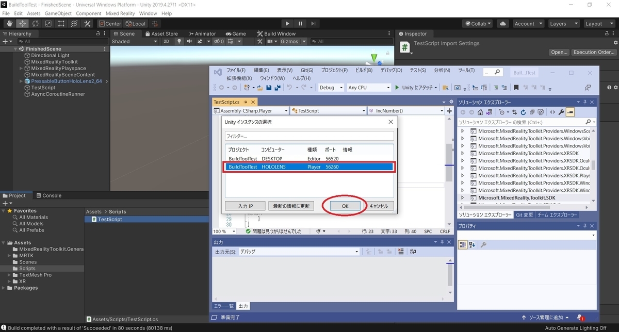619x332 pixels.
Task: Open the Account dropdown in Unity
Action: click(529, 24)
